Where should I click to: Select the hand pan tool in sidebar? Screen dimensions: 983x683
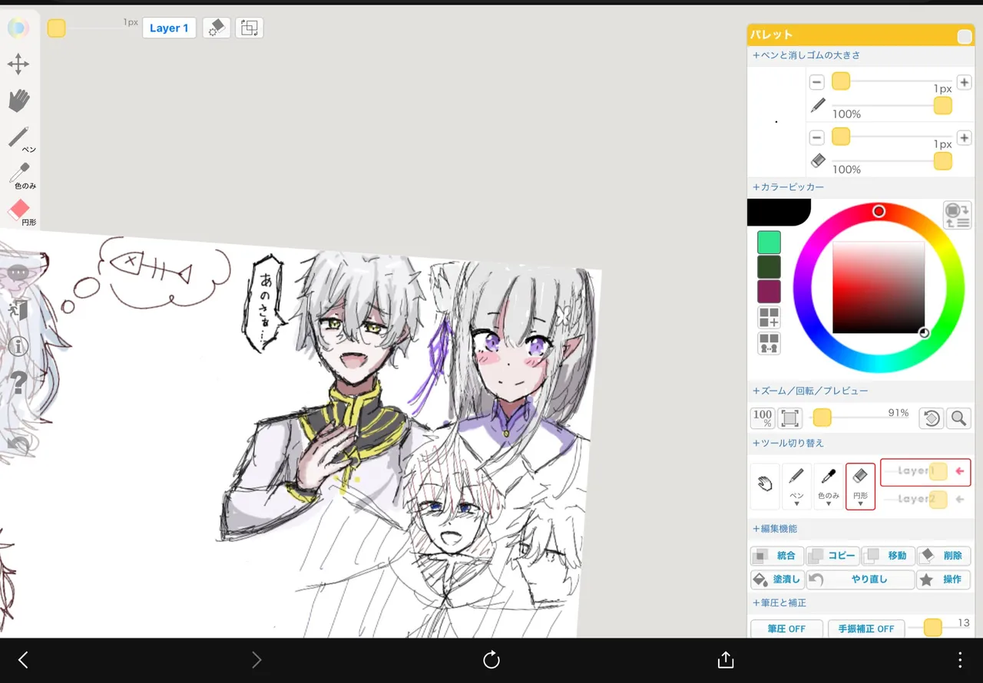pyautogui.click(x=18, y=101)
